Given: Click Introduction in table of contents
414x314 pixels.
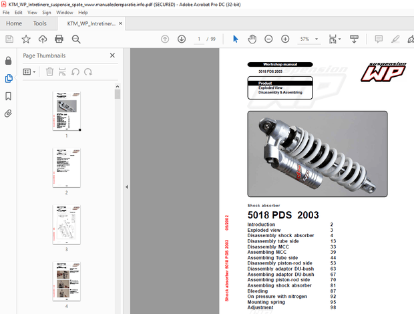Looking at the screenshot, I should (261, 224).
